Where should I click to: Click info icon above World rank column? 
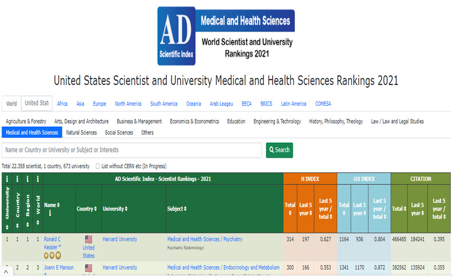38,179
